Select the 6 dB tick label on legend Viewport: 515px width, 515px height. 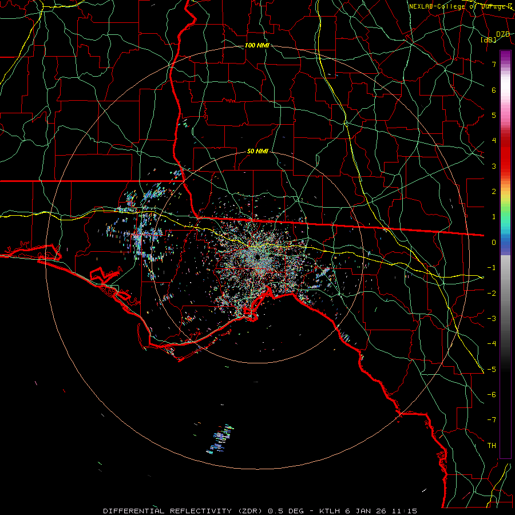[x=494, y=90]
